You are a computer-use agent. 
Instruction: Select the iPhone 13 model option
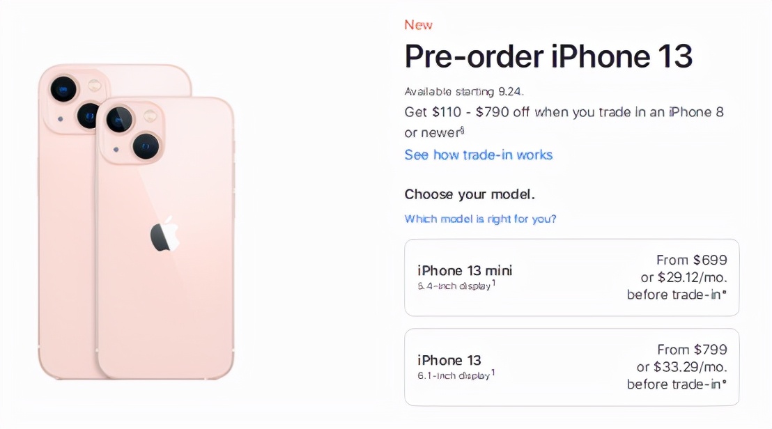[x=571, y=367]
